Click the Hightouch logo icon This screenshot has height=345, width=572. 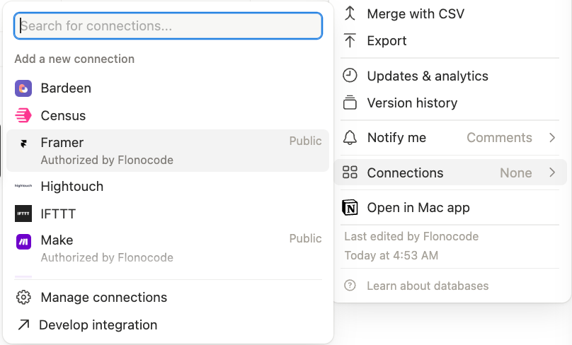(x=23, y=186)
